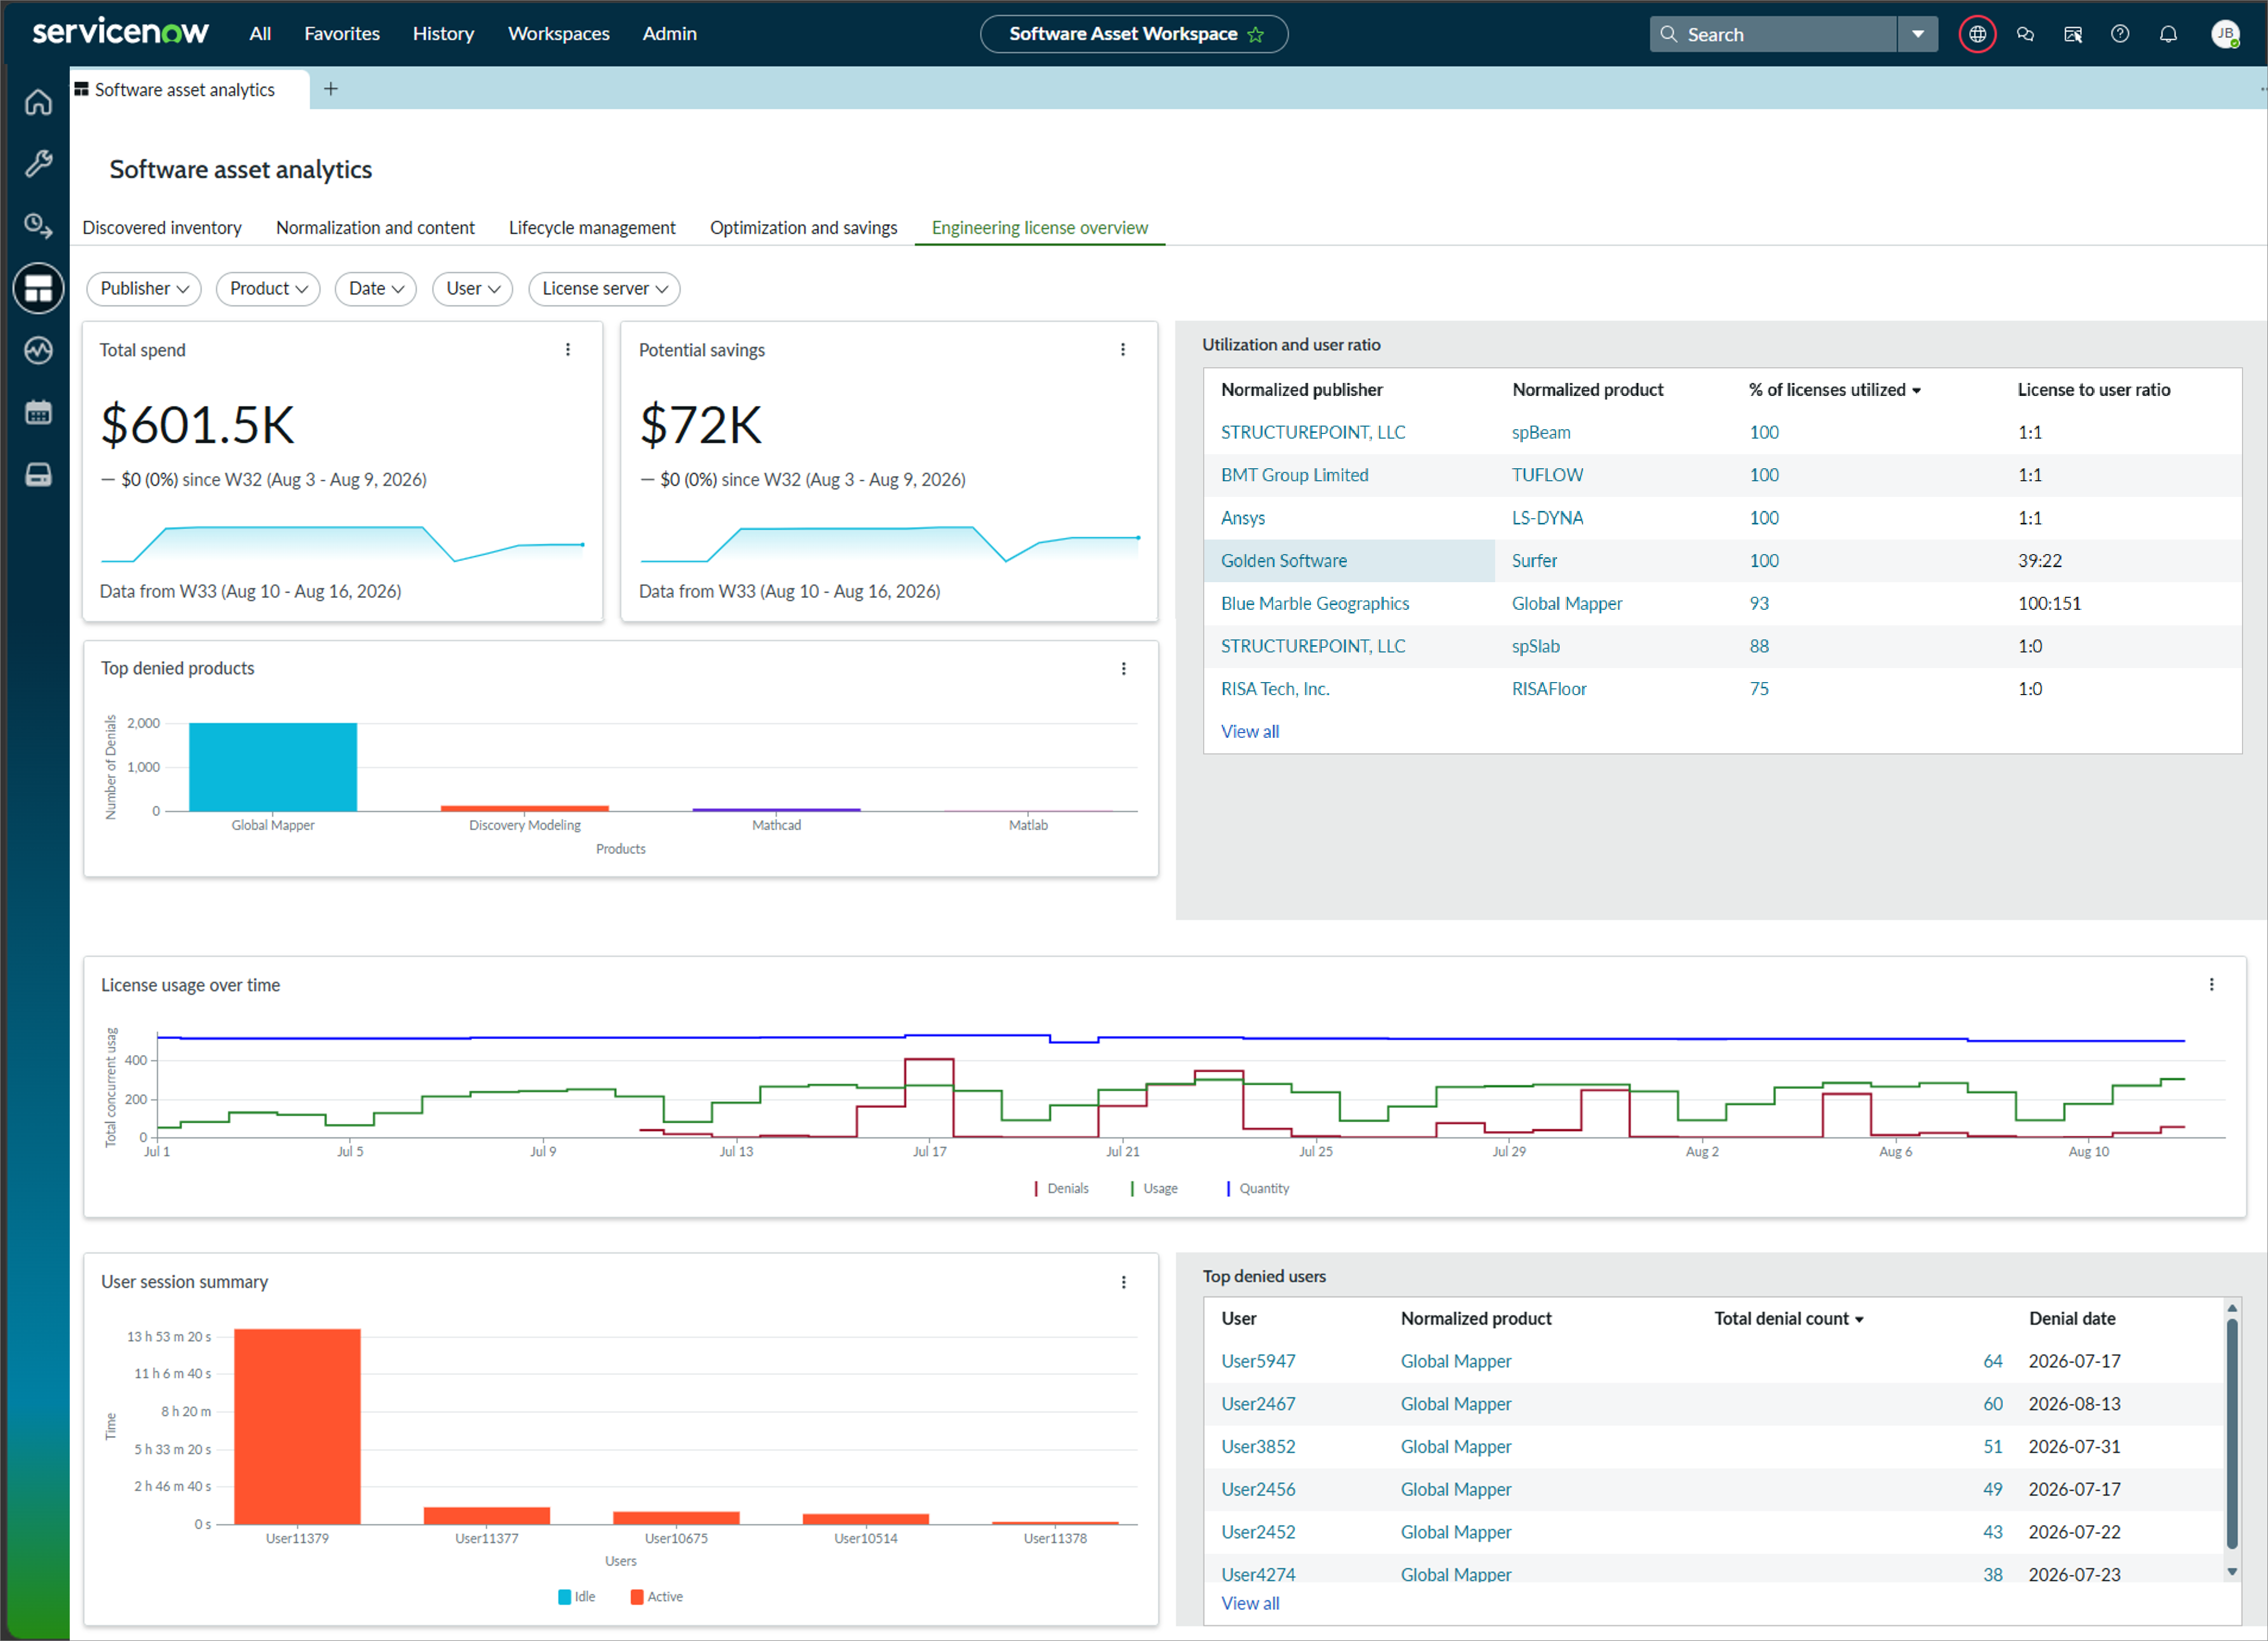Toggle Idle series in session legend
The image size is (2268, 1641).
click(577, 1596)
